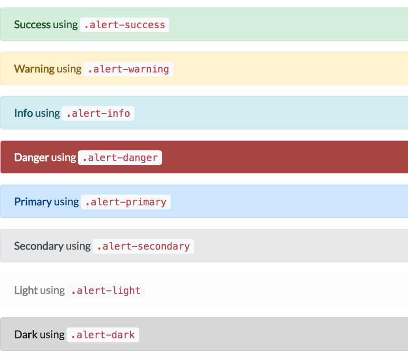Click the bold Dark text
The image size is (408, 357).
click(x=26, y=335)
